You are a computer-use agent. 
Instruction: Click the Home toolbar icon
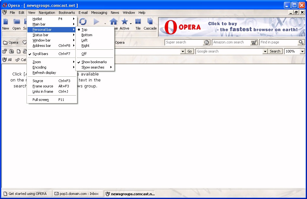[114, 21]
